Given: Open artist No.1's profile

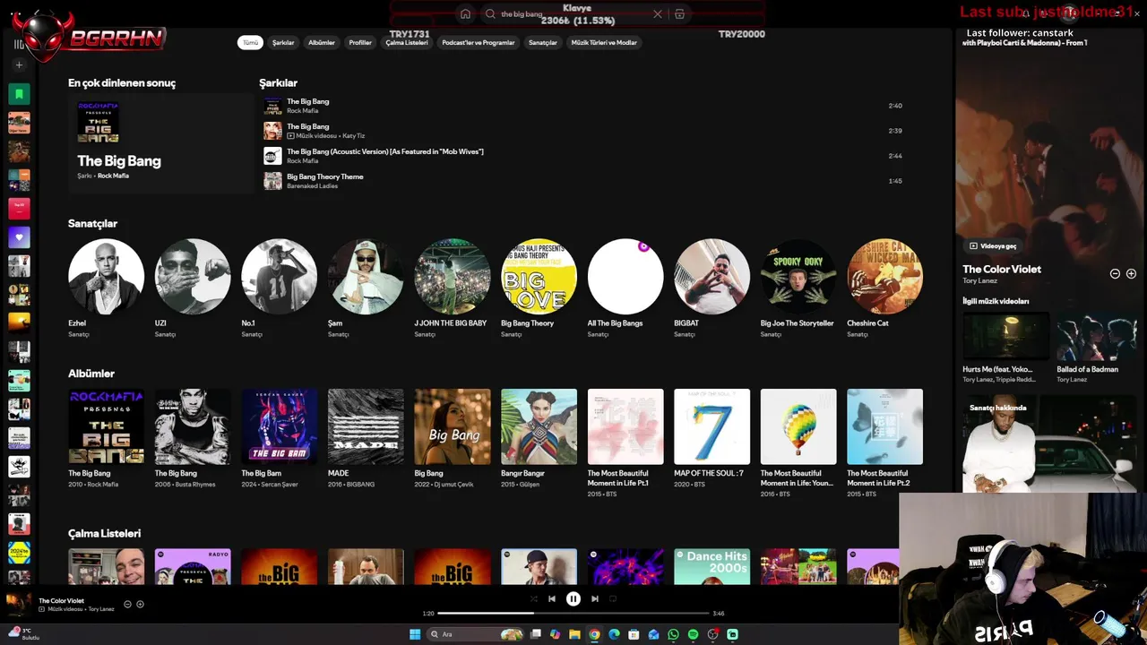Looking at the screenshot, I should tap(279, 276).
